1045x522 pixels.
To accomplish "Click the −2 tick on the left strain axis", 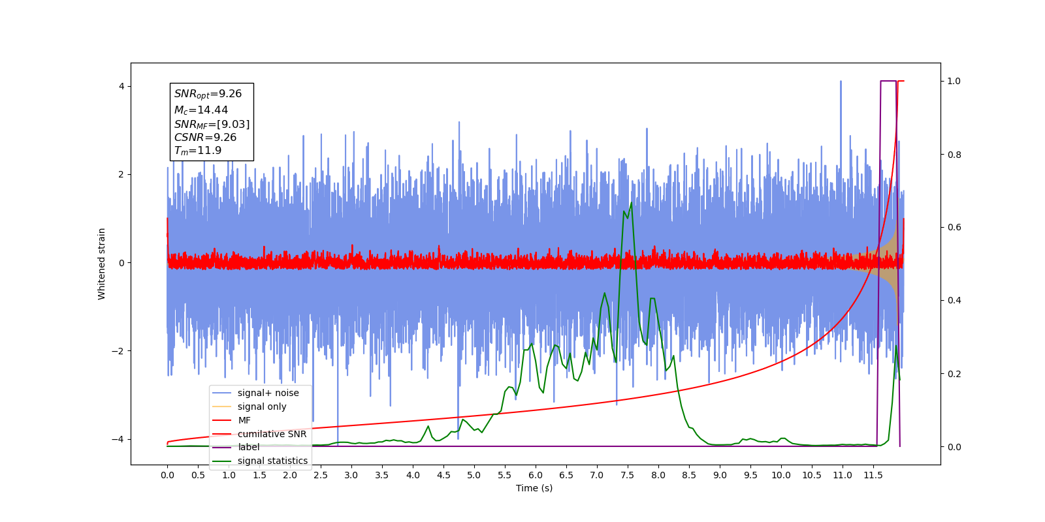I will (118, 351).
